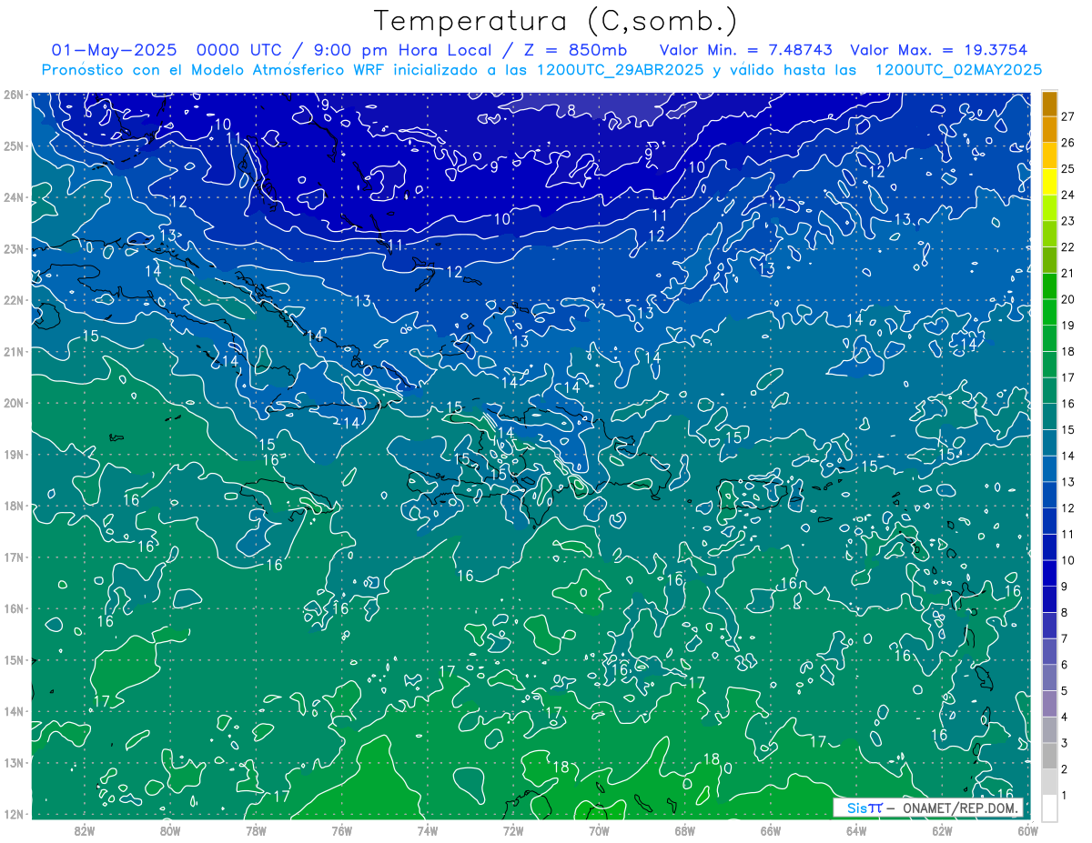This screenshot has width=1092, height=843.
Task: Click the 20N latitude axis label
Action: pos(14,403)
